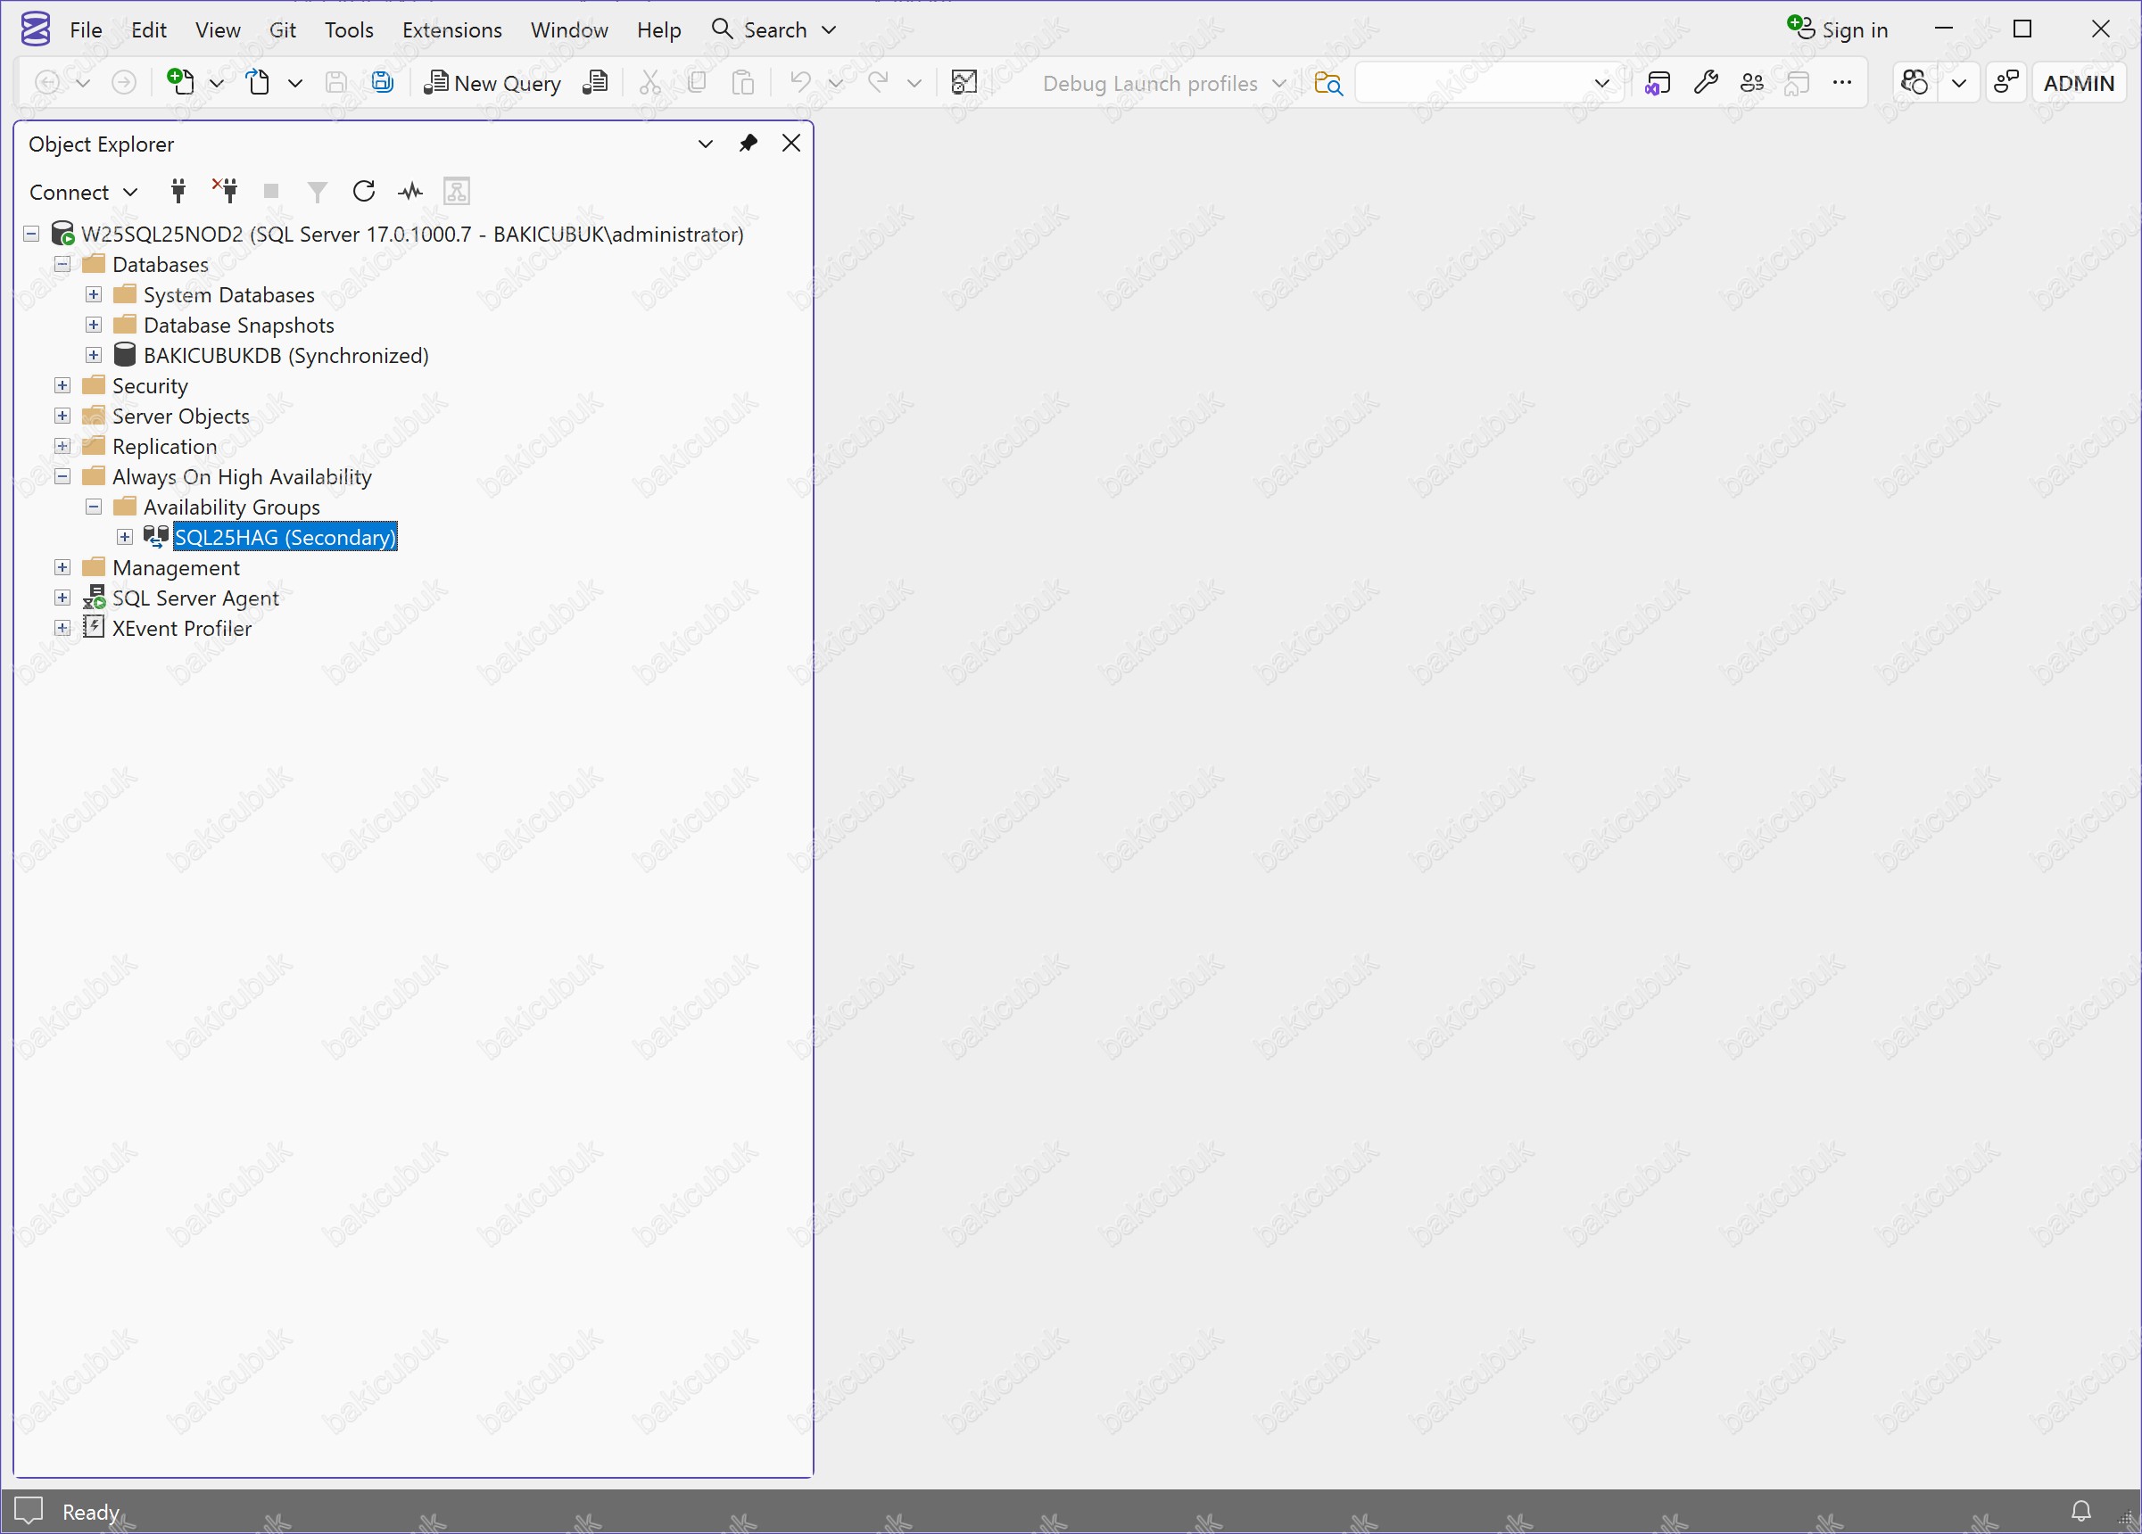This screenshot has width=2142, height=1534.
Task: Select the SQL Server Agent node
Action: tap(195, 598)
